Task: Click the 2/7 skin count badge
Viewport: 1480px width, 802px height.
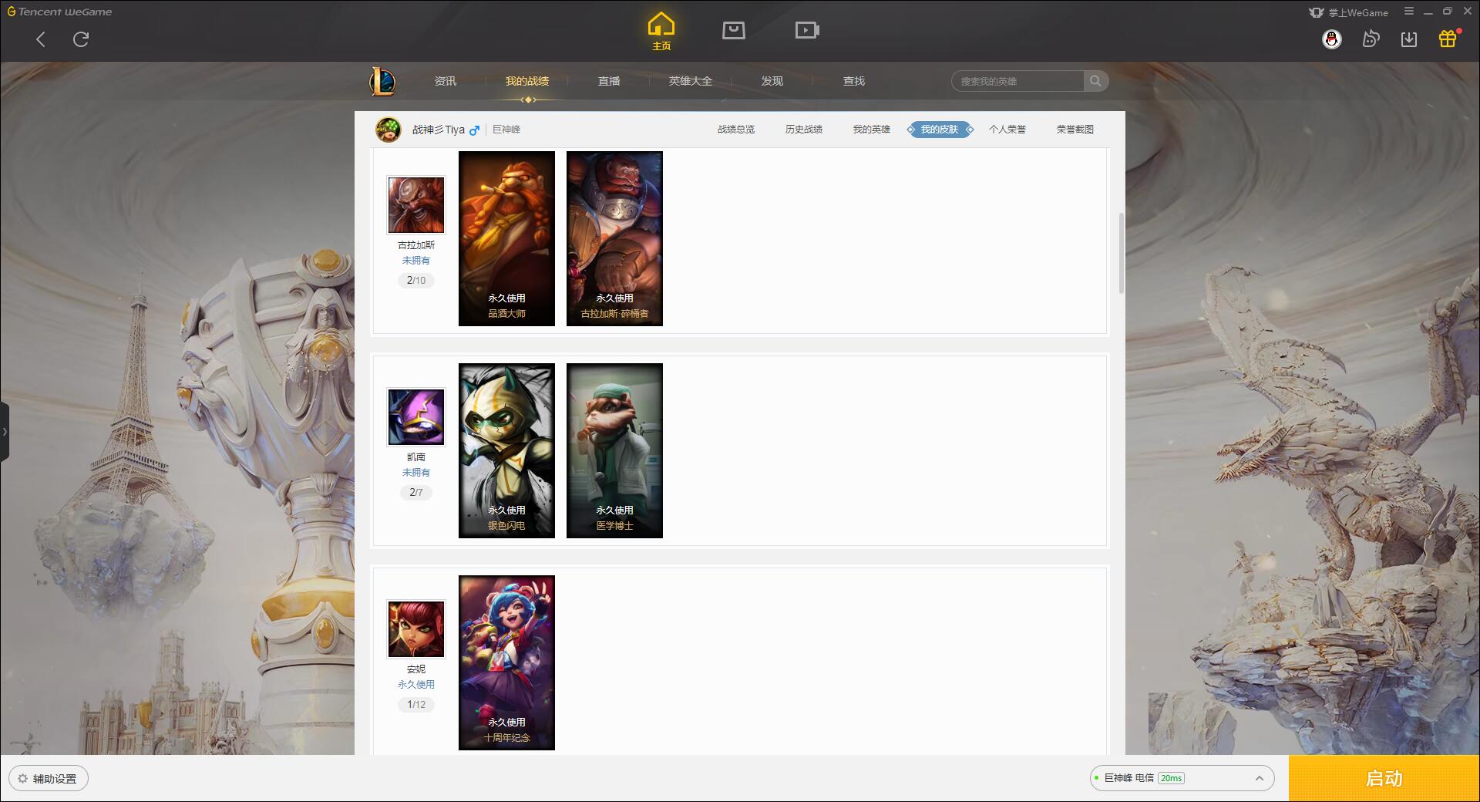Action: 416,493
